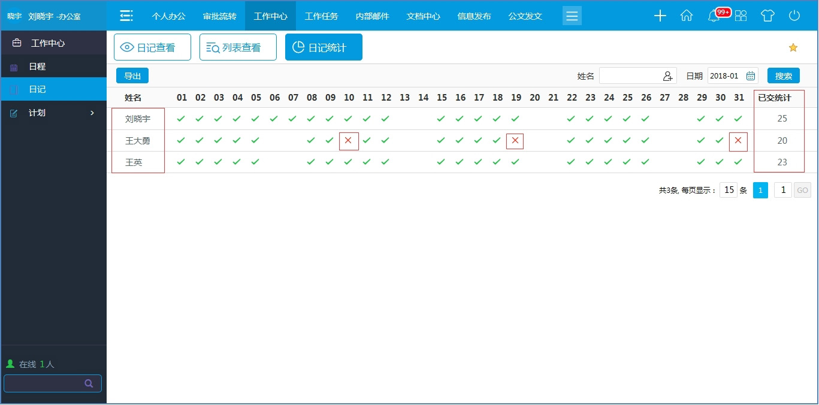The image size is (819, 405).
Task: Click the person picker icon in 姓名 field
Action: [667, 76]
